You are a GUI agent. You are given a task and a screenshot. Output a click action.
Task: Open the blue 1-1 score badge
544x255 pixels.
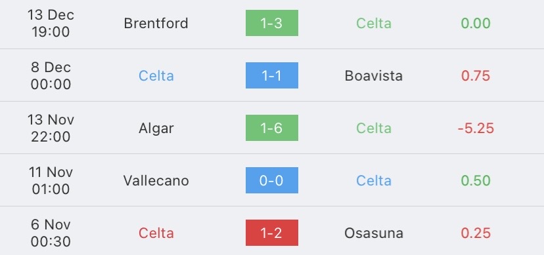pyautogui.click(x=271, y=75)
